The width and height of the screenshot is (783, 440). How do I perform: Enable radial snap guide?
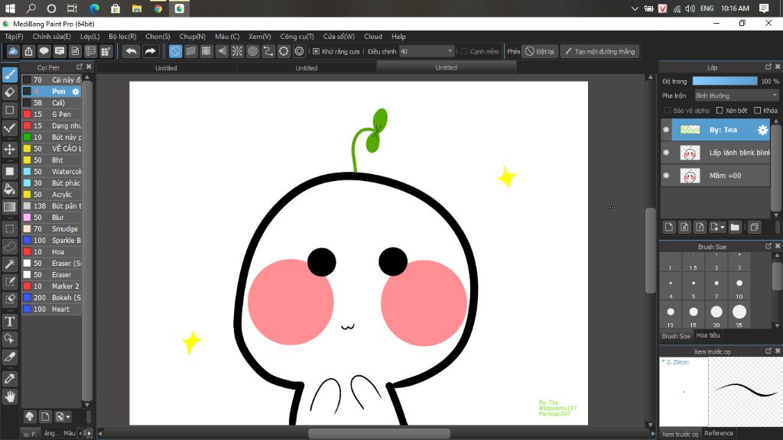point(237,51)
